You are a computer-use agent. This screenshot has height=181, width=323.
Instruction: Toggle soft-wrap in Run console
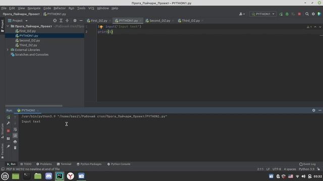point(15,130)
